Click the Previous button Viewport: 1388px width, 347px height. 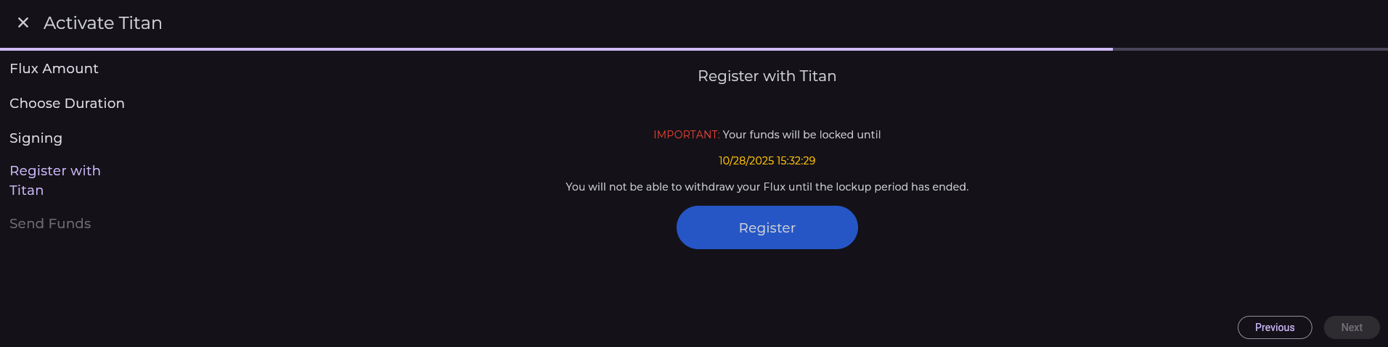click(1274, 327)
